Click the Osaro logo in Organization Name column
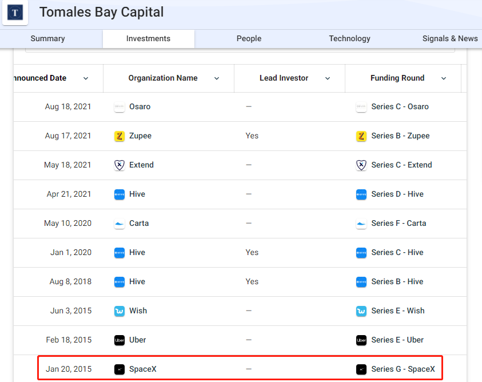 click(119, 107)
